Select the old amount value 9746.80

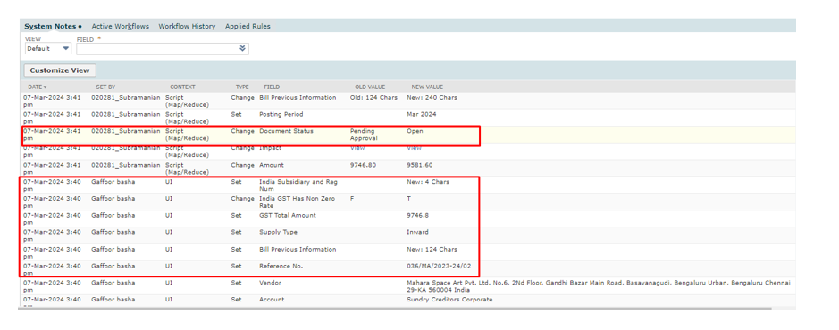click(x=363, y=165)
